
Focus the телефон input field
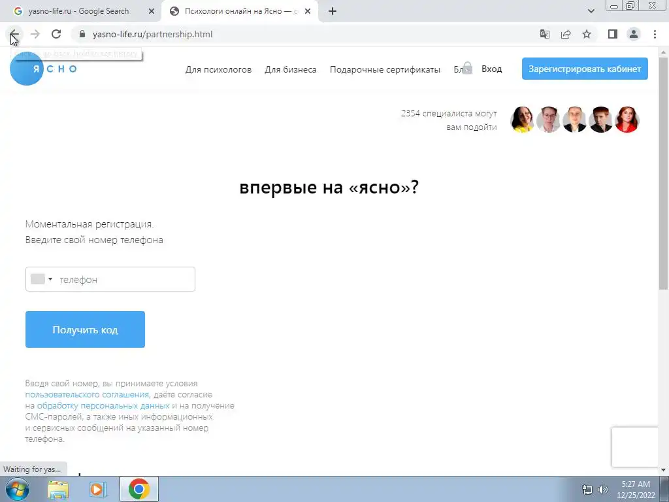(110, 279)
